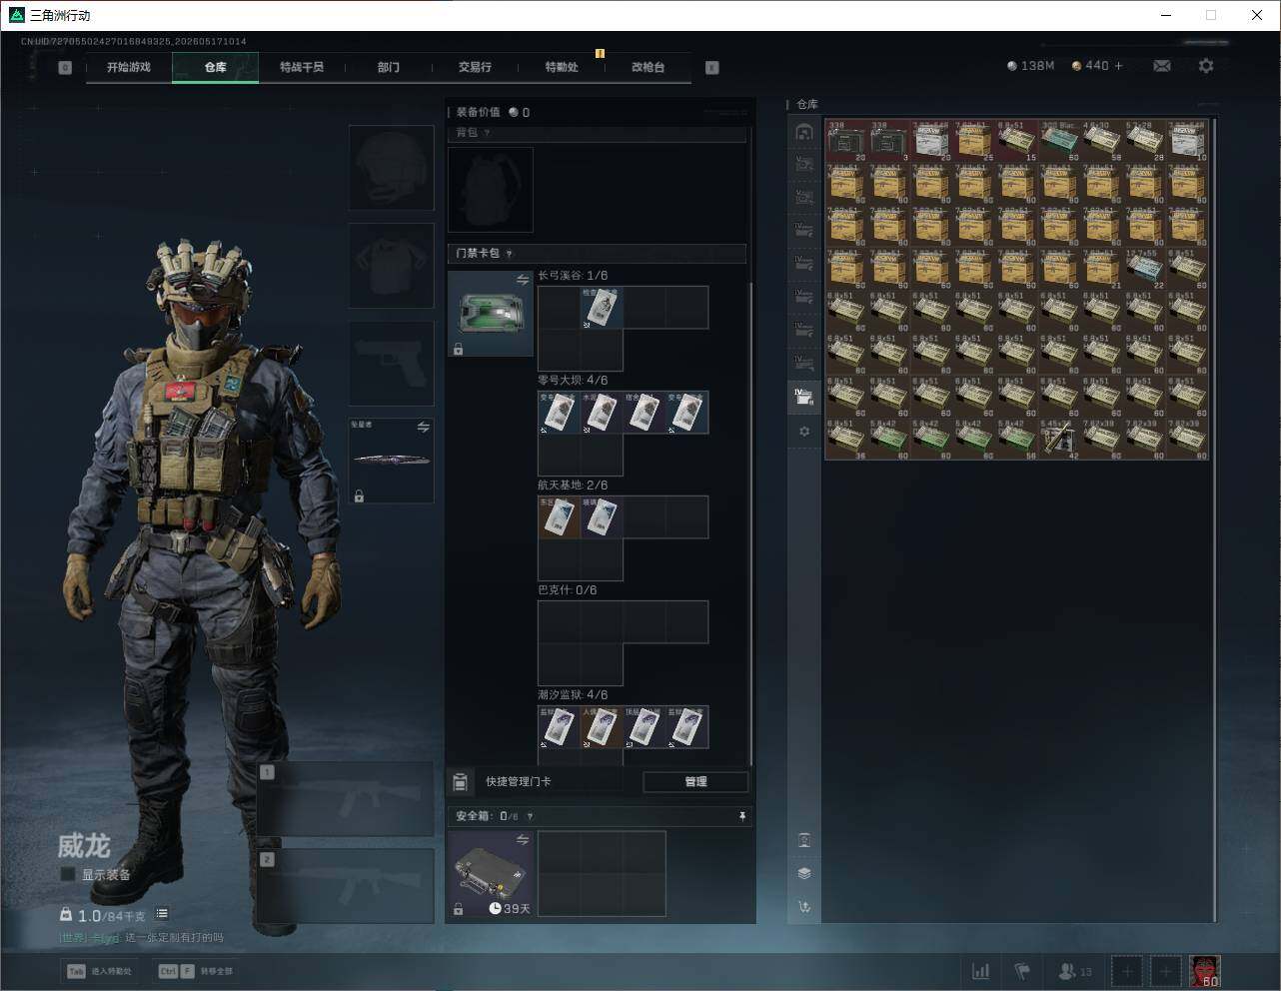Open the main stash tab icon
Viewport: 1281px width, 991px height.
pos(804,133)
